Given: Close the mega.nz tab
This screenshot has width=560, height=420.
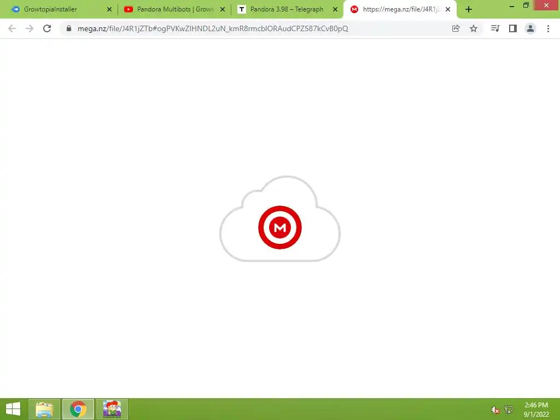Looking at the screenshot, I should pos(448,10).
